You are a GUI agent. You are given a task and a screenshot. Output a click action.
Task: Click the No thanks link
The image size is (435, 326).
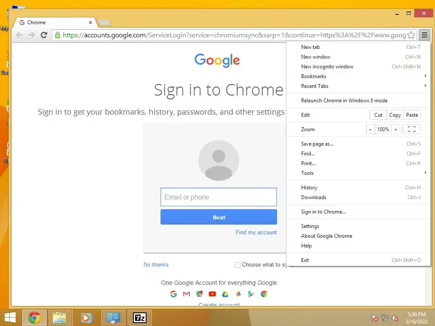pyautogui.click(x=156, y=265)
